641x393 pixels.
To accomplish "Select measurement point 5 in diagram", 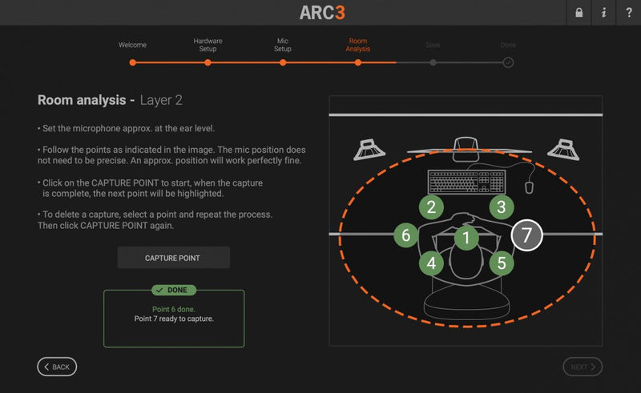I will (x=502, y=263).
